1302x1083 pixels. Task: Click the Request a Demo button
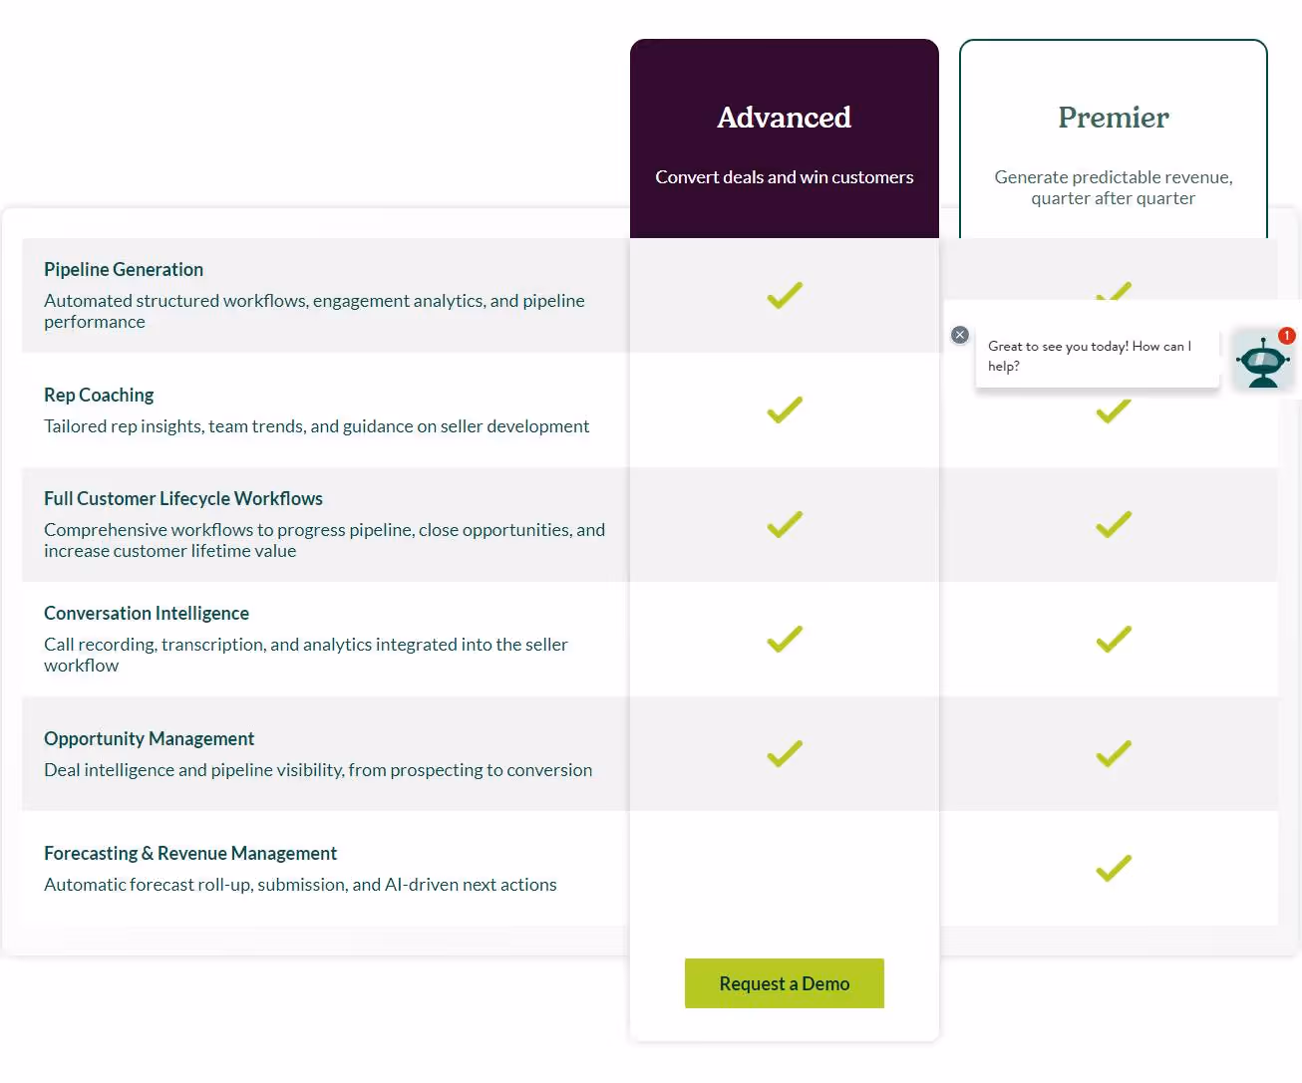(784, 983)
